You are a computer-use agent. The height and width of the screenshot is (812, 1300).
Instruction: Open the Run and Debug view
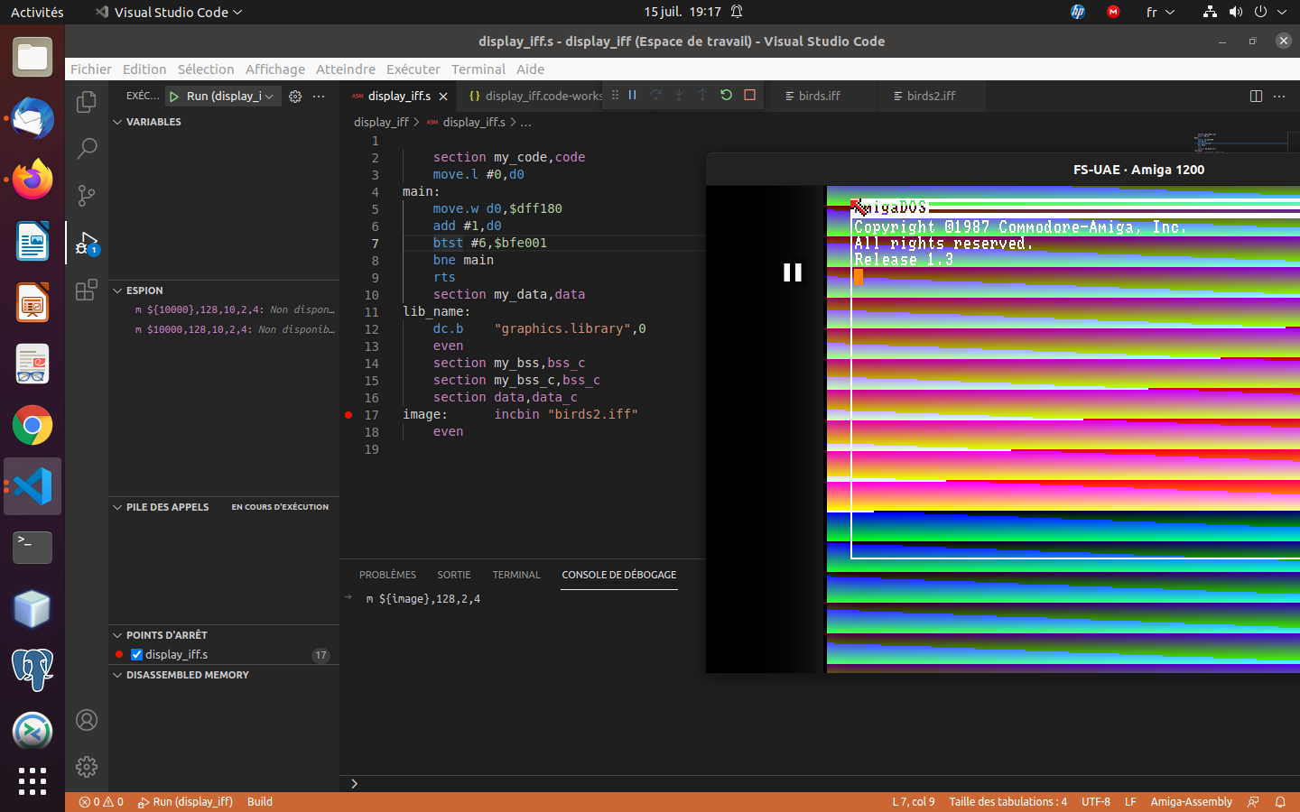click(x=87, y=243)
